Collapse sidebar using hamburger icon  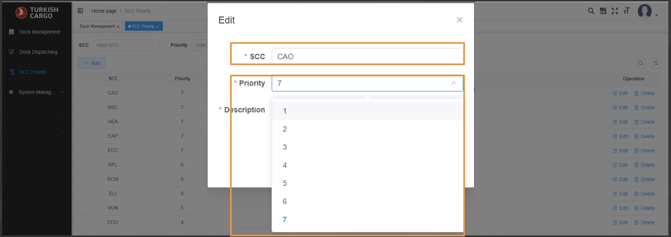(81, 11)
